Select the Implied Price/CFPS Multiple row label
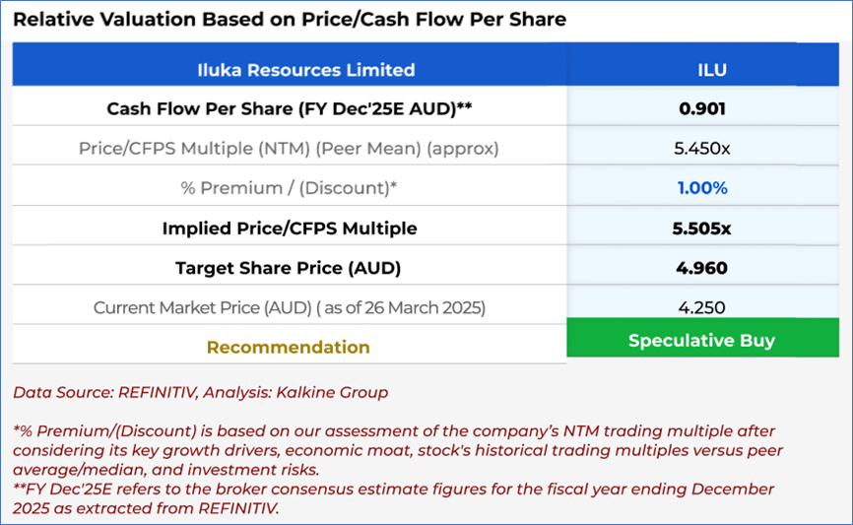 point(290,229)
